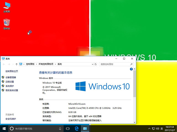Open the This PC desktop icon

(7, 7)
